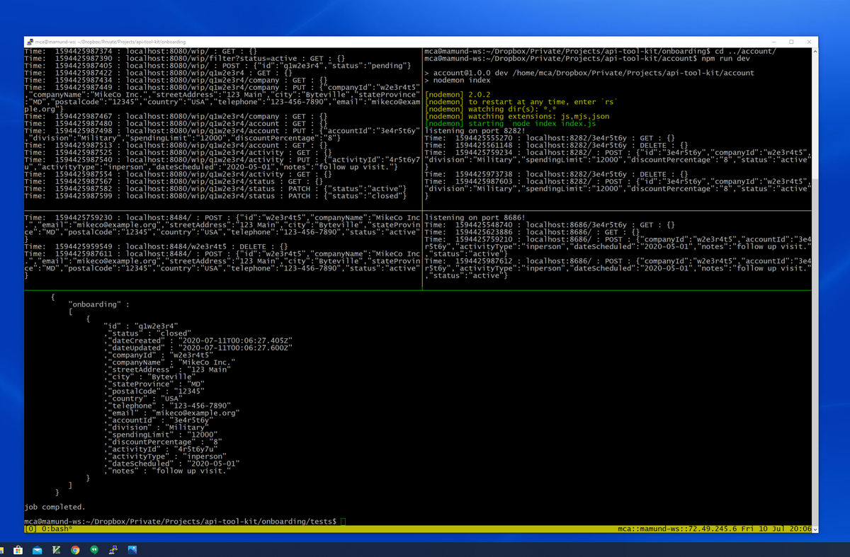This screenshot has width=850, height=557.
Task: Click the "streetAddress" : "123 Main" line
Action: (x=166, y=369)
